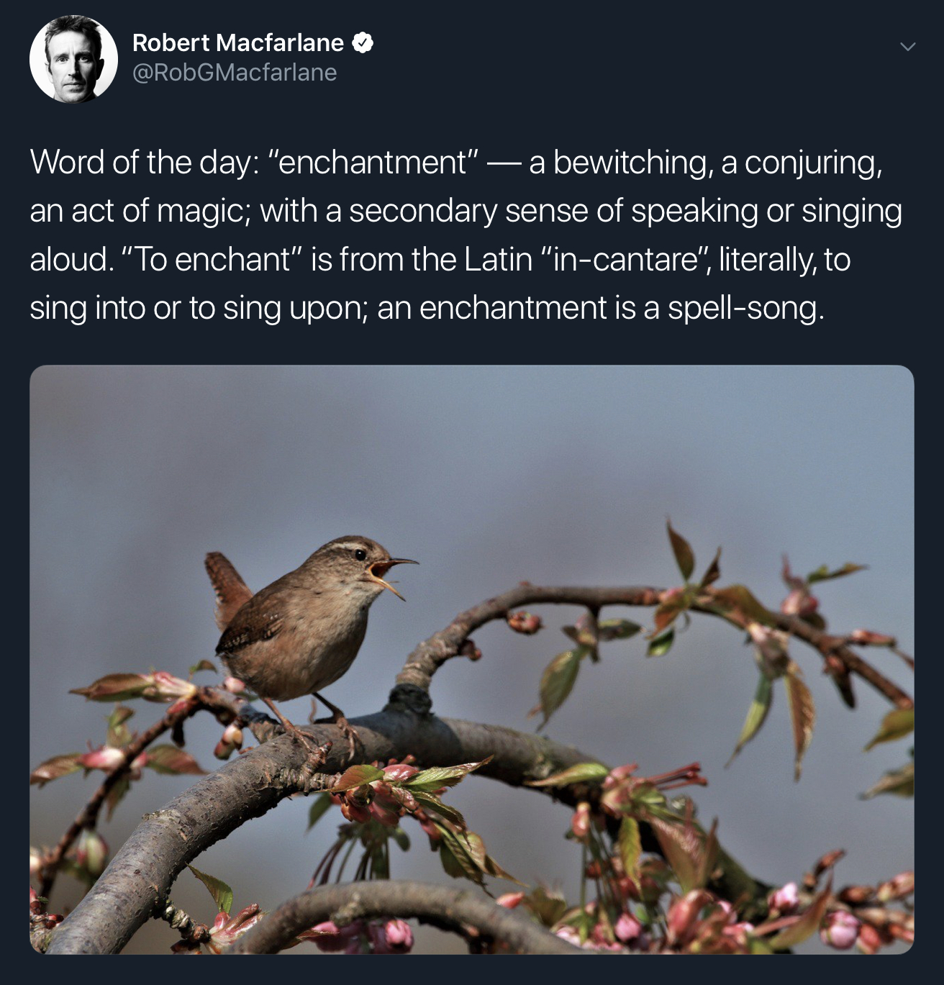Click the "Robert Macfarlane" display name

(238, 43)
